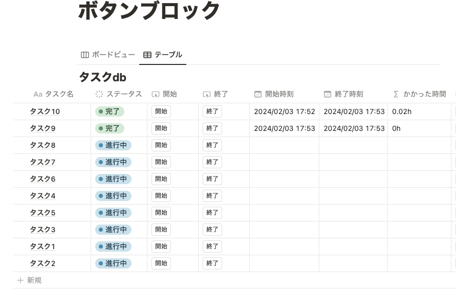Open the タスク2 page link
This screenshot has height=290, width=456.
coord(42,263)
